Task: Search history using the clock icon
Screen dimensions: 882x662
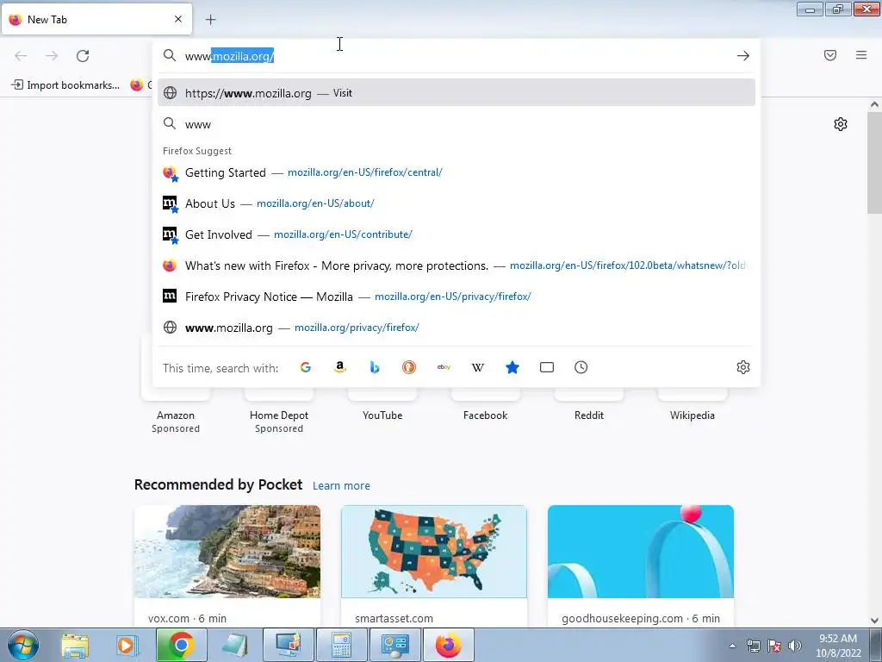Action: (581, 367)
